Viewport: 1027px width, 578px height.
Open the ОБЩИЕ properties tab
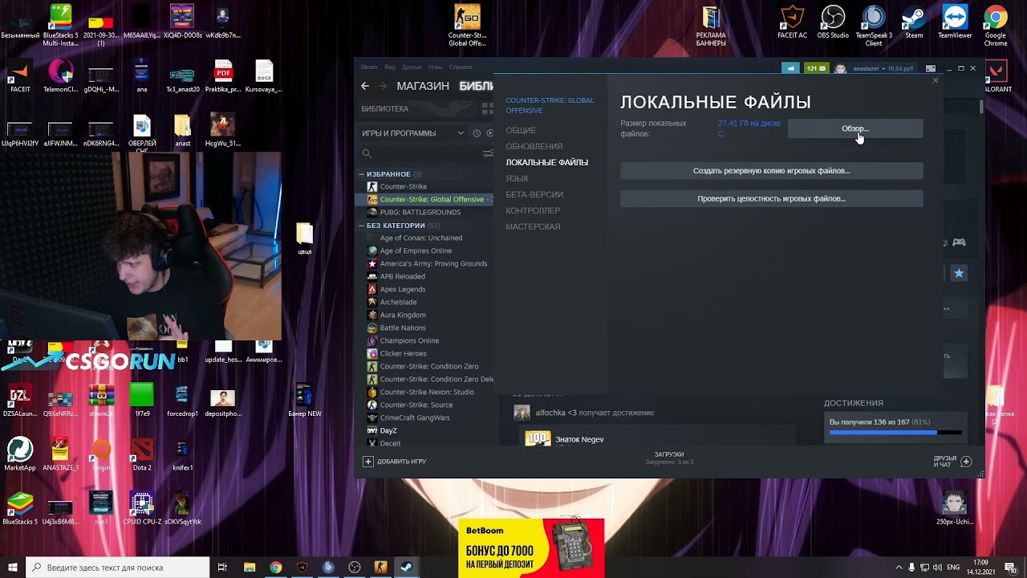click(521, 130)
